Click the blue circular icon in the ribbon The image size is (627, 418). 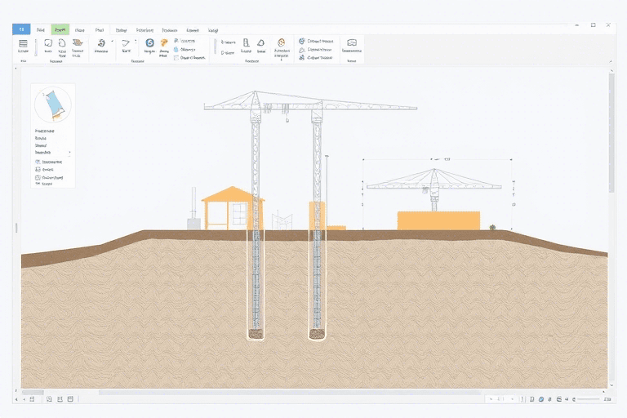click(x=149, y=42)
